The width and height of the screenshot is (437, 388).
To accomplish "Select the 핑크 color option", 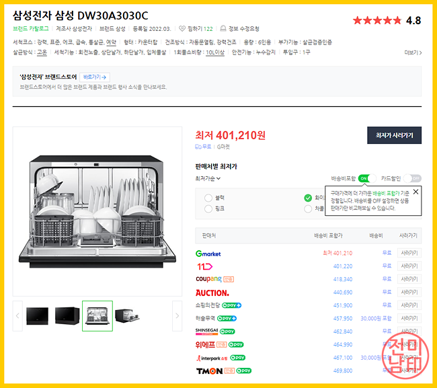I will (208, 208).
